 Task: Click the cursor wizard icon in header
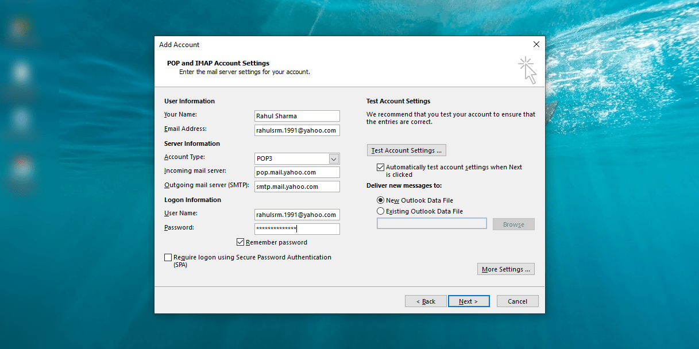pyautogui.click(x=527, y=70)
